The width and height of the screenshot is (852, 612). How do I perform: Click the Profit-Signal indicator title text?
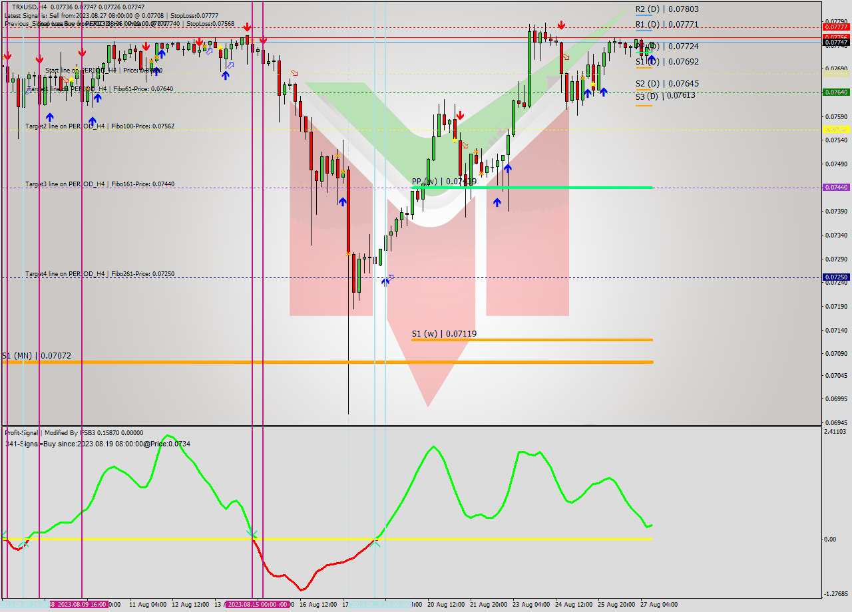22,432
